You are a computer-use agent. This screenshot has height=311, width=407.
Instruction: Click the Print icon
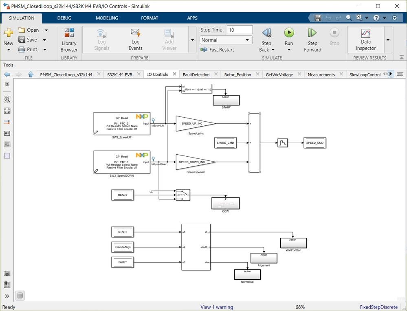(x=22, y=49)
